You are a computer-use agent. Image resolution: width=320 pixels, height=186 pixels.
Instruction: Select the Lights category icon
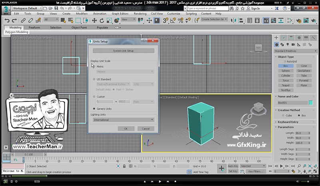(288, 44)
